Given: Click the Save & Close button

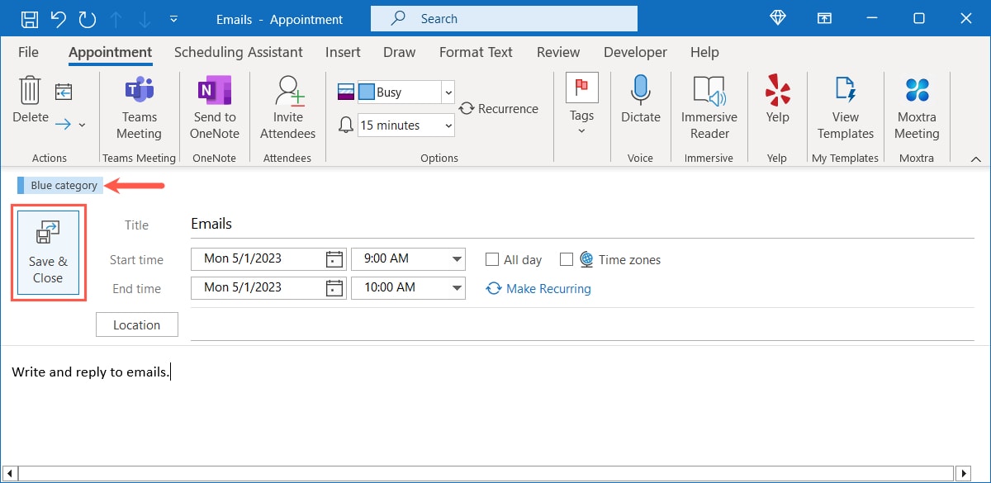Looking at the screenshot, I should tap(48, 252).
